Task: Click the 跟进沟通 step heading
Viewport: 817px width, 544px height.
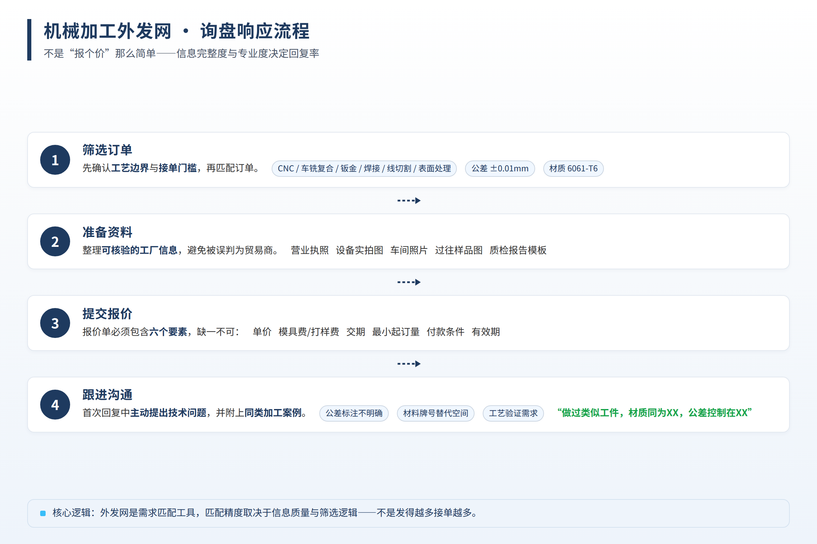Action: point(107,395)
